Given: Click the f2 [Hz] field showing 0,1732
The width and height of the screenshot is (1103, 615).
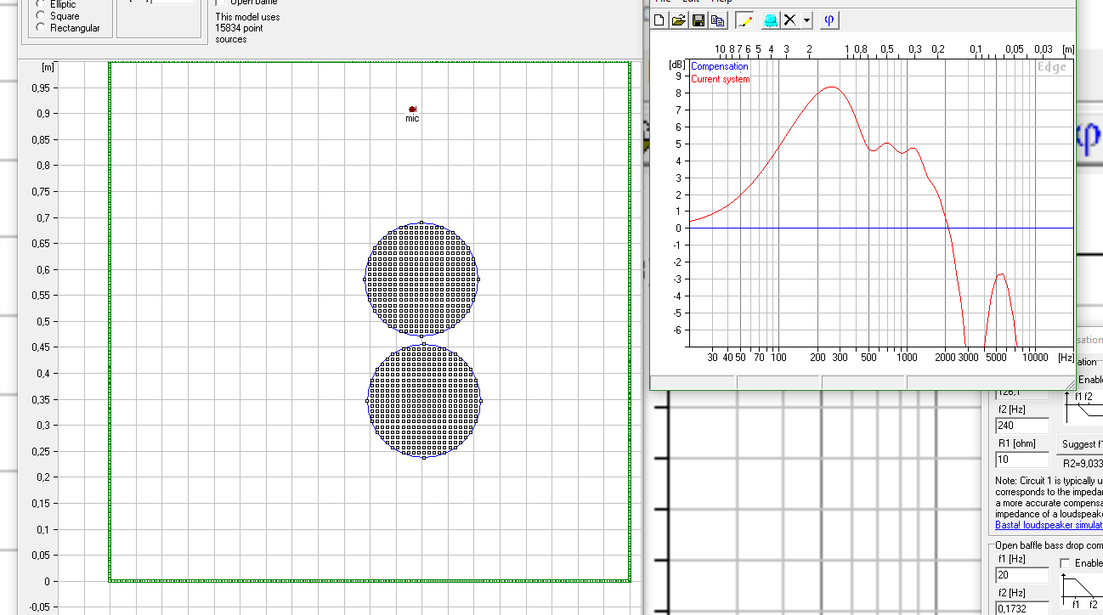Looking at the screenshot, I should click(x=1022, y=608).
